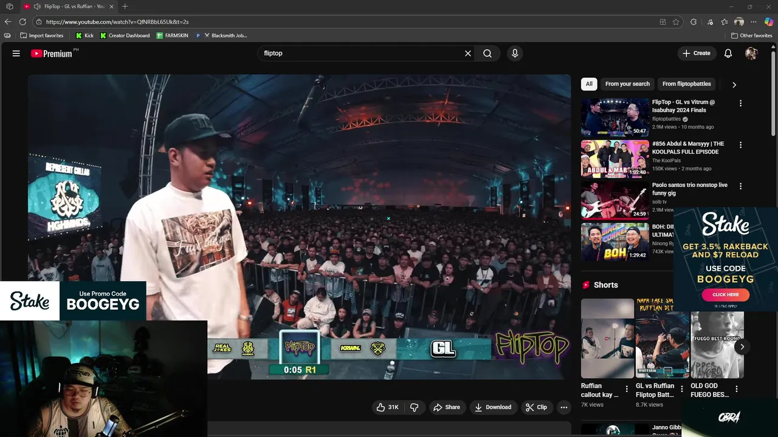Click the video player to pause

pyautogui.click(x=299, y=226)
